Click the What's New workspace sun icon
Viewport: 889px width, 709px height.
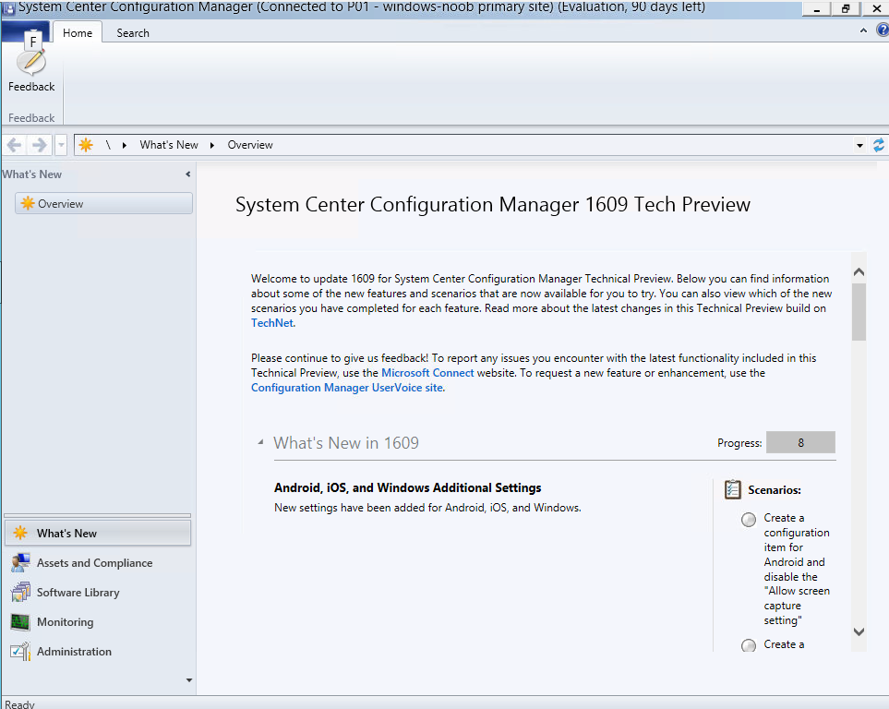20,533
